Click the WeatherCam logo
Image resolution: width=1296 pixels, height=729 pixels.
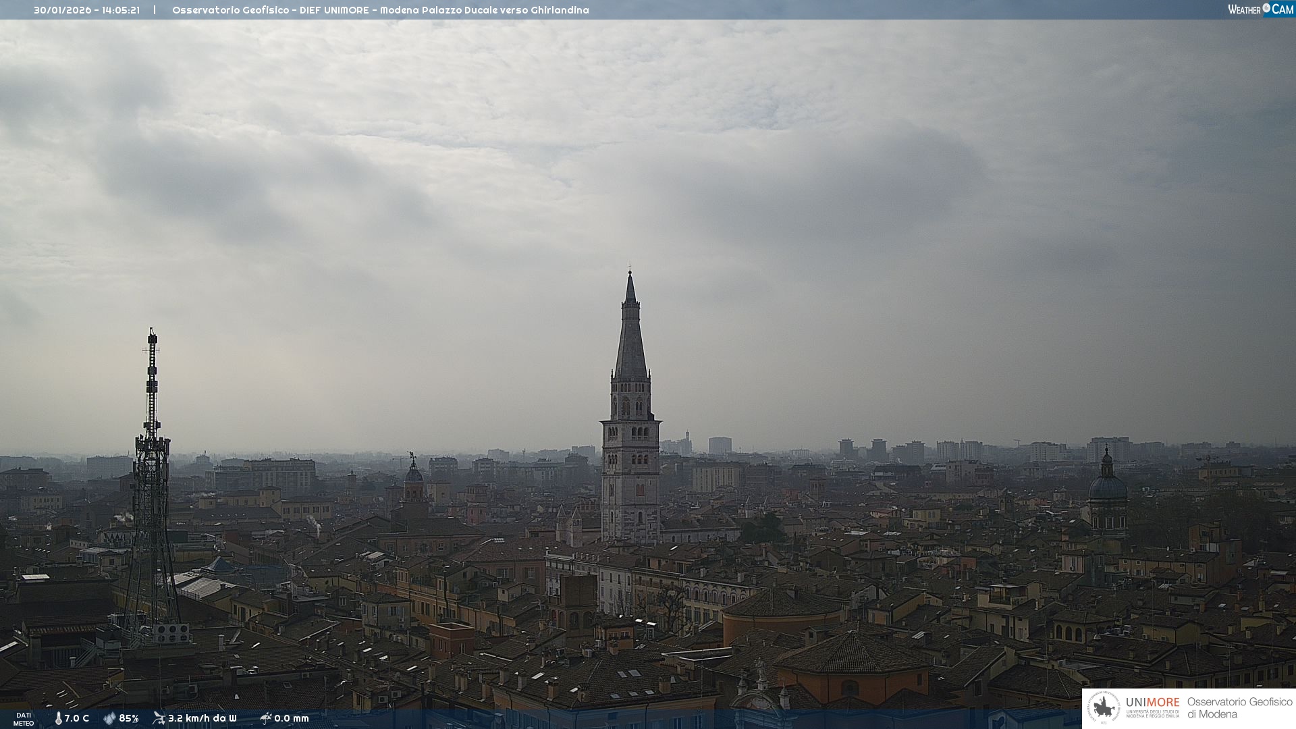(x=1260, y=9)
